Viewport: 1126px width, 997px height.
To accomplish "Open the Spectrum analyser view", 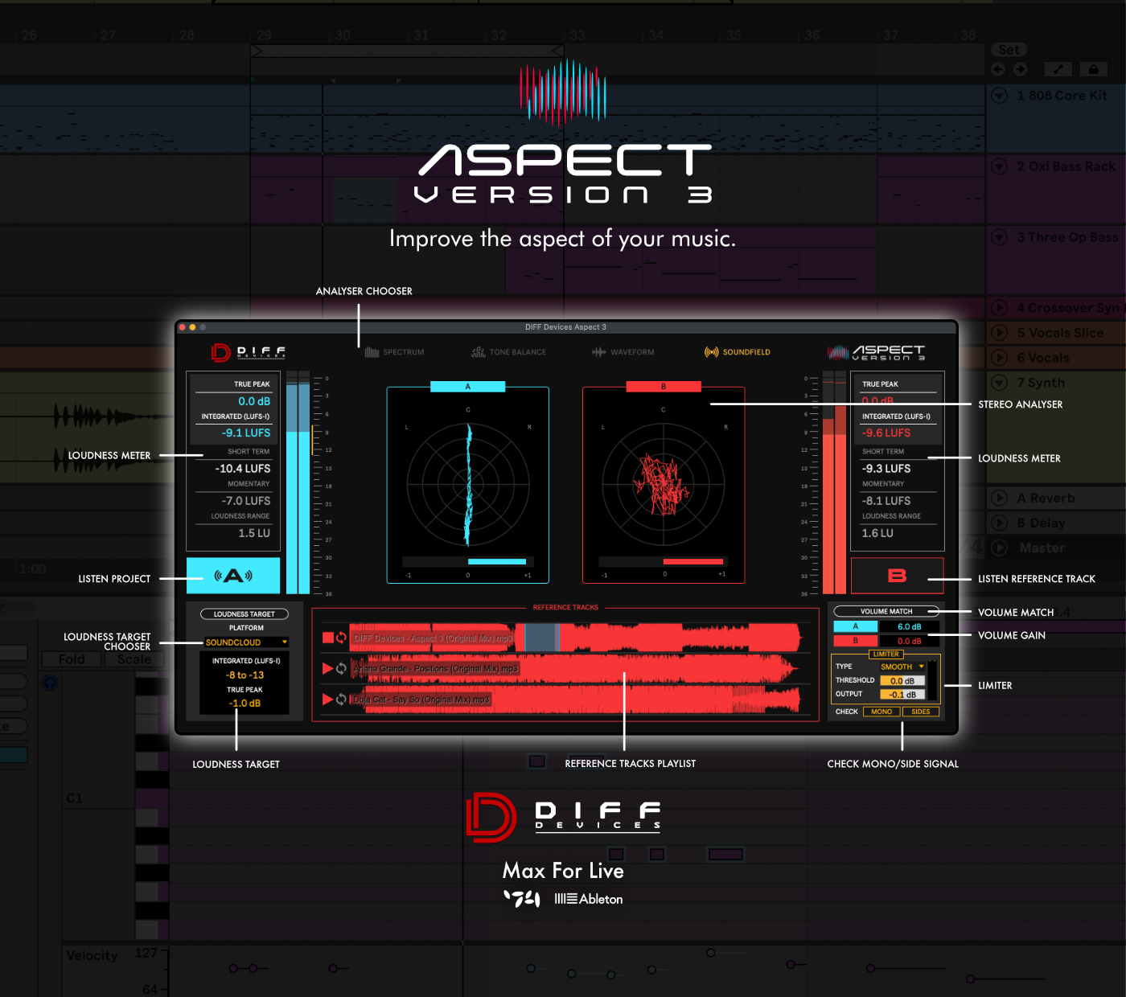I will 394,352.
